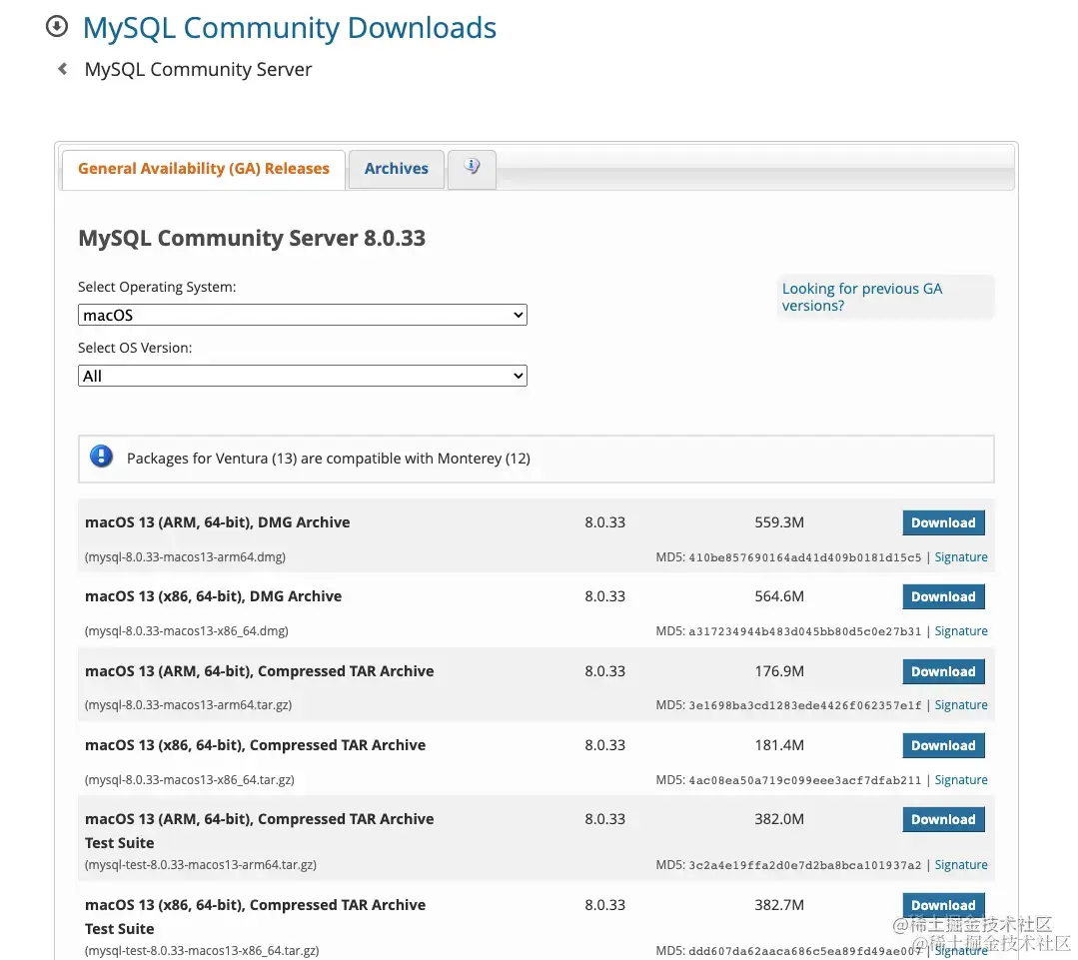
Task: Click the size value '564.6M'
Action: point(779,596)
